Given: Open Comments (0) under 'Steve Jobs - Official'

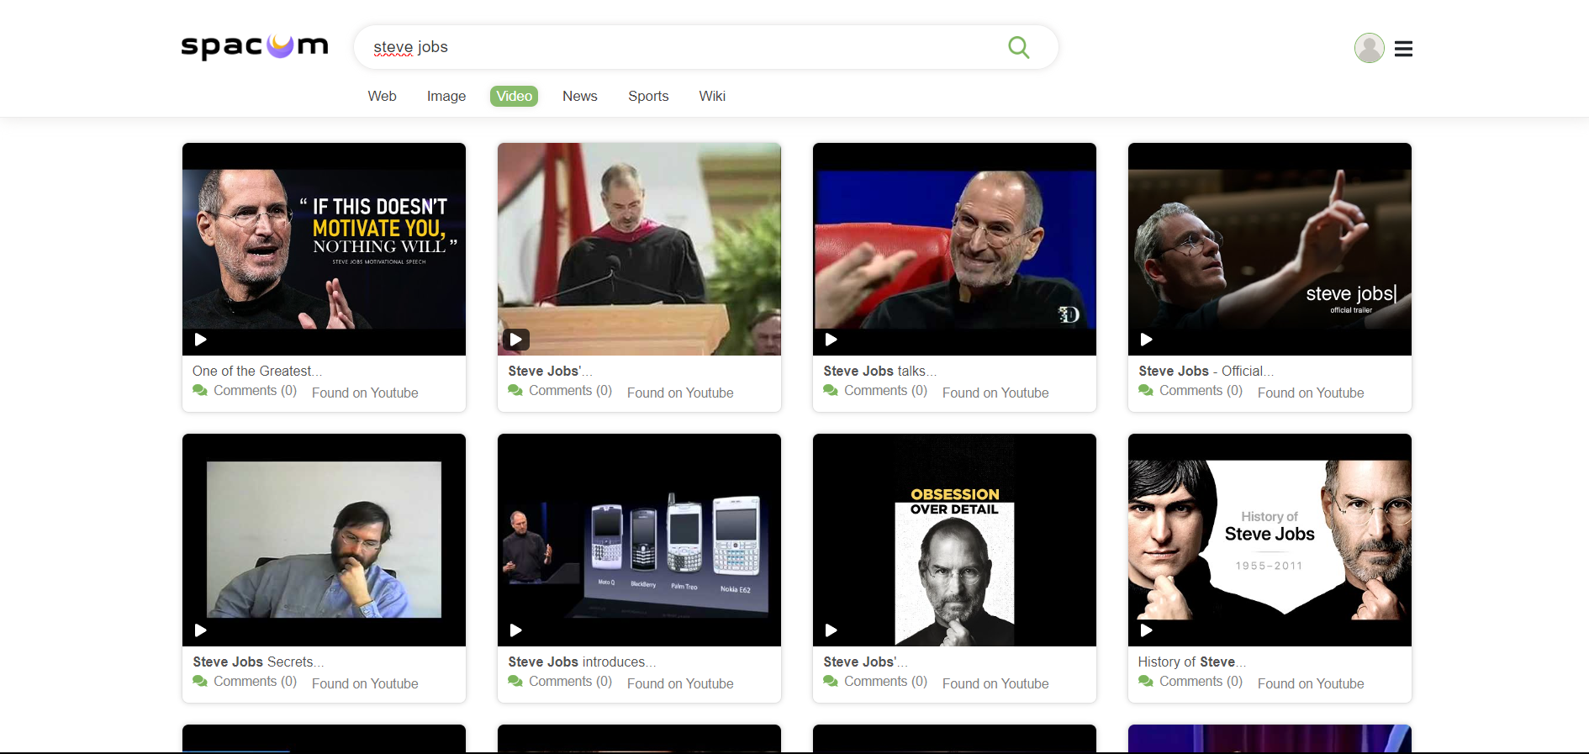Looking at the screenshot, I should 1201,390.
